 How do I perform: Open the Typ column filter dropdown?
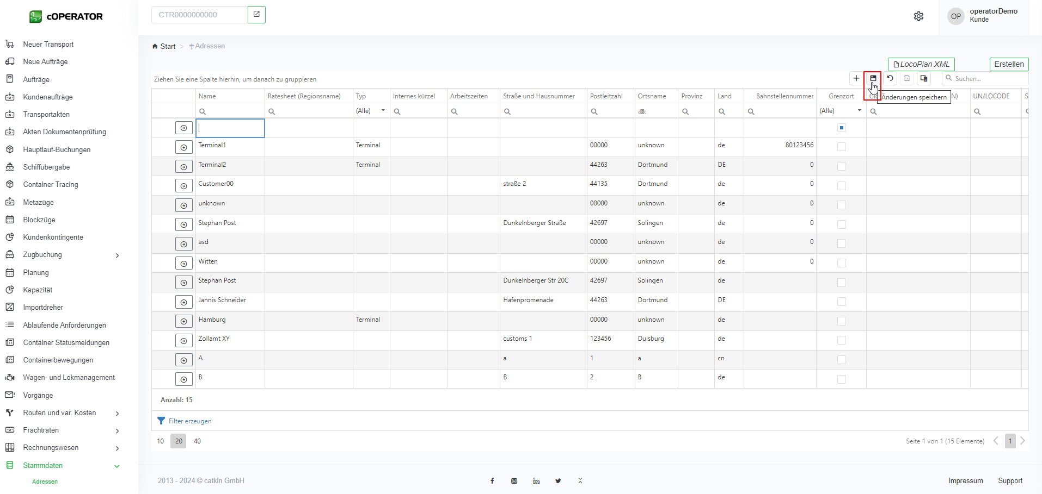click(x=383, y=111)
